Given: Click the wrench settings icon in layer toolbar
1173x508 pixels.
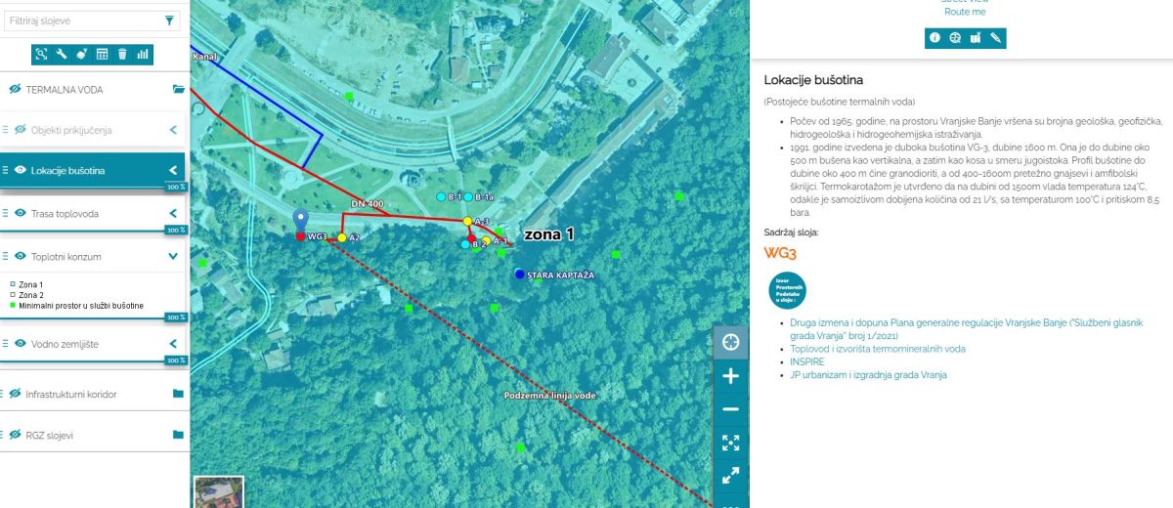Looking at the screenshot, I should point(62,54).
